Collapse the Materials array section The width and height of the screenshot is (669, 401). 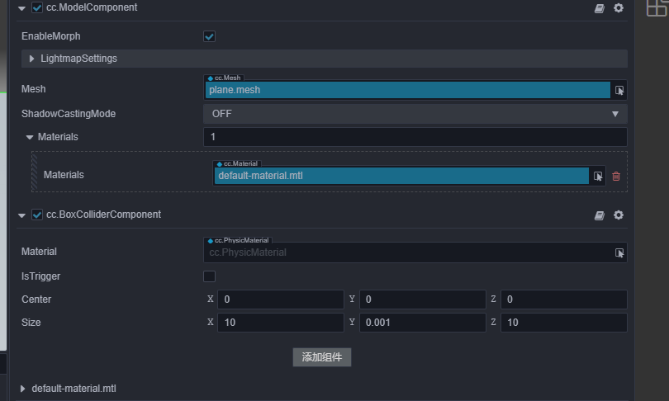[30, 137]
